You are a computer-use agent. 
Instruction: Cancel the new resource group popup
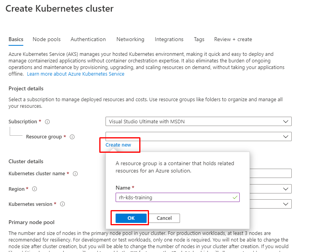(164, 218)
